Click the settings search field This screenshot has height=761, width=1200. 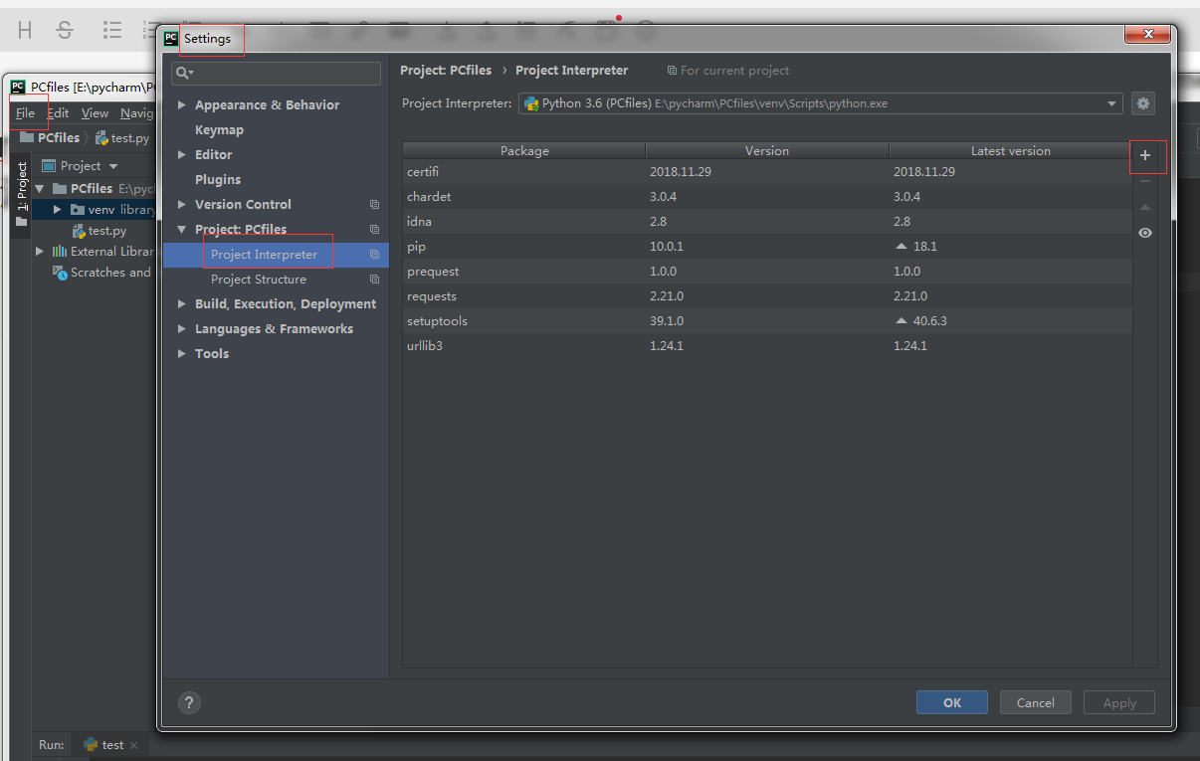[x=276, y=73]
